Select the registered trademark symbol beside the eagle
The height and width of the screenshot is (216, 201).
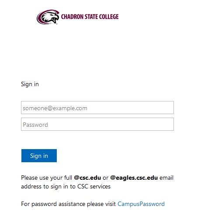click(x=57, y=24)
